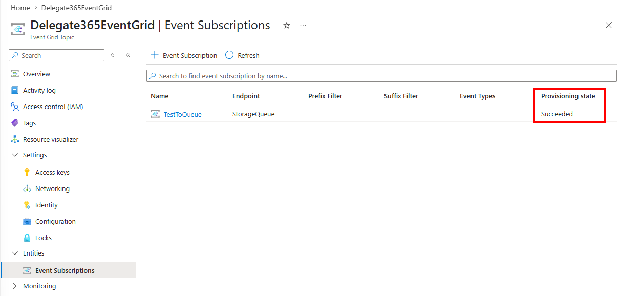Click the Succeeded provisioning state cell

tap(557, 114)
